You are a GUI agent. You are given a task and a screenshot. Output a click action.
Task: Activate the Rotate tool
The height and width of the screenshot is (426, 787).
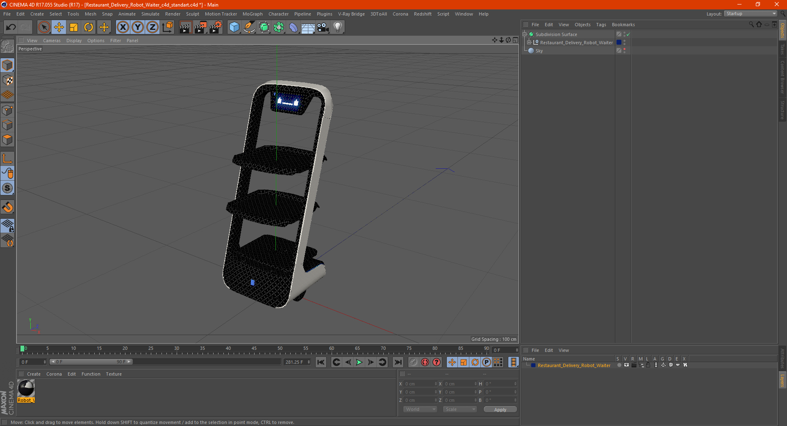pyautogui.click(x=89, y=27)
